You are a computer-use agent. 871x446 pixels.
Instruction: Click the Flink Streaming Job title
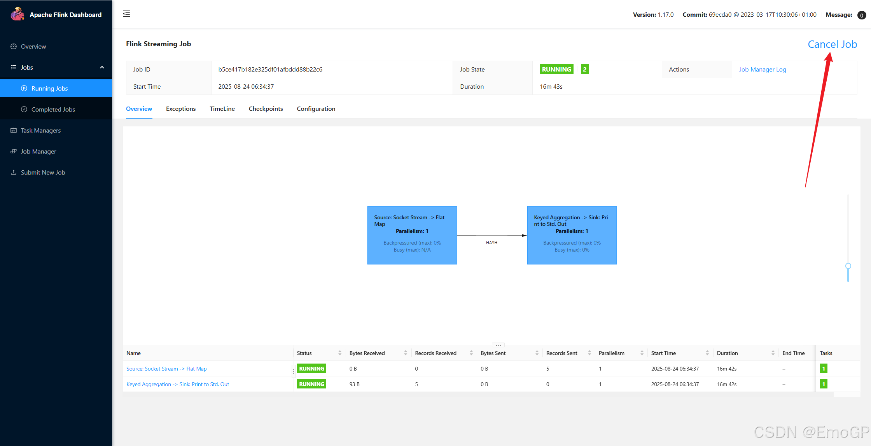pyautogui.click(x=158, y=44)
